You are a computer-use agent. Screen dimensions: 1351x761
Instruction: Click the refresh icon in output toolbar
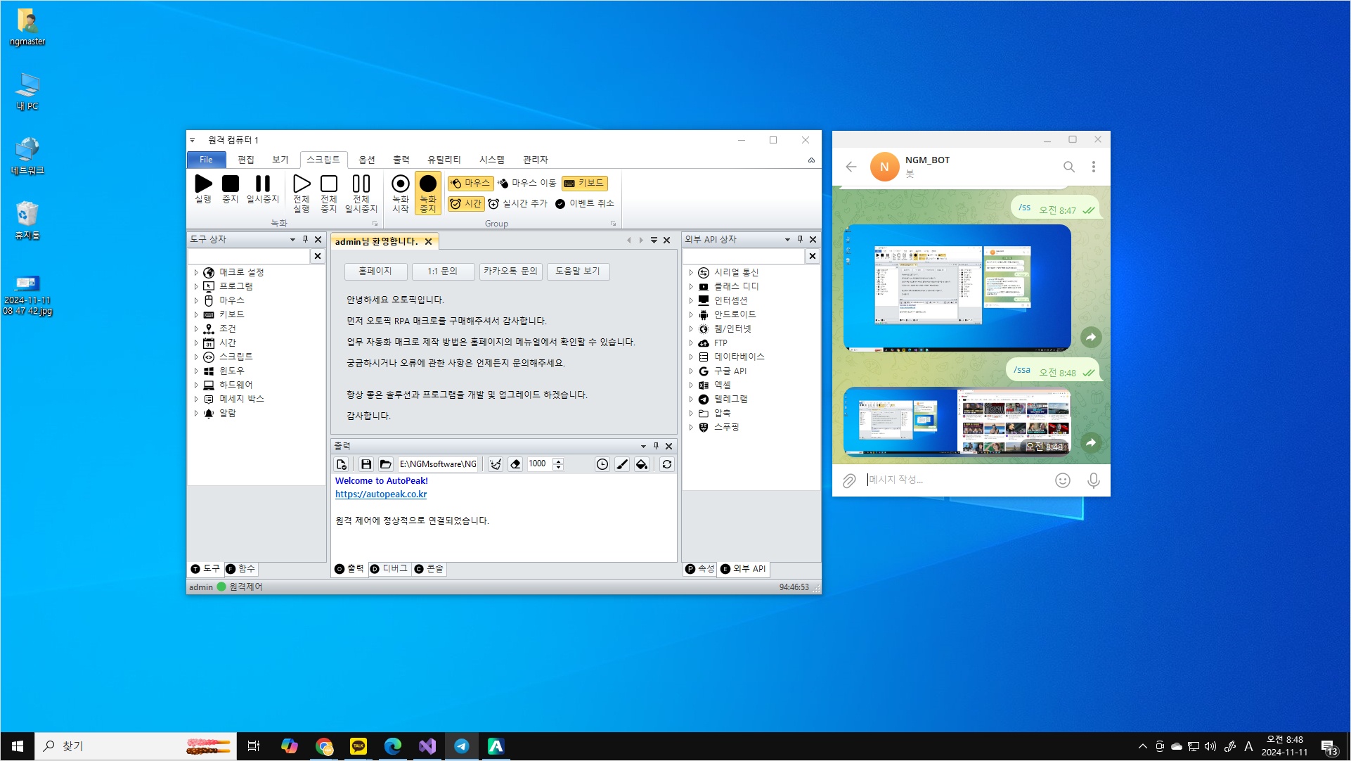coord(667,464)
